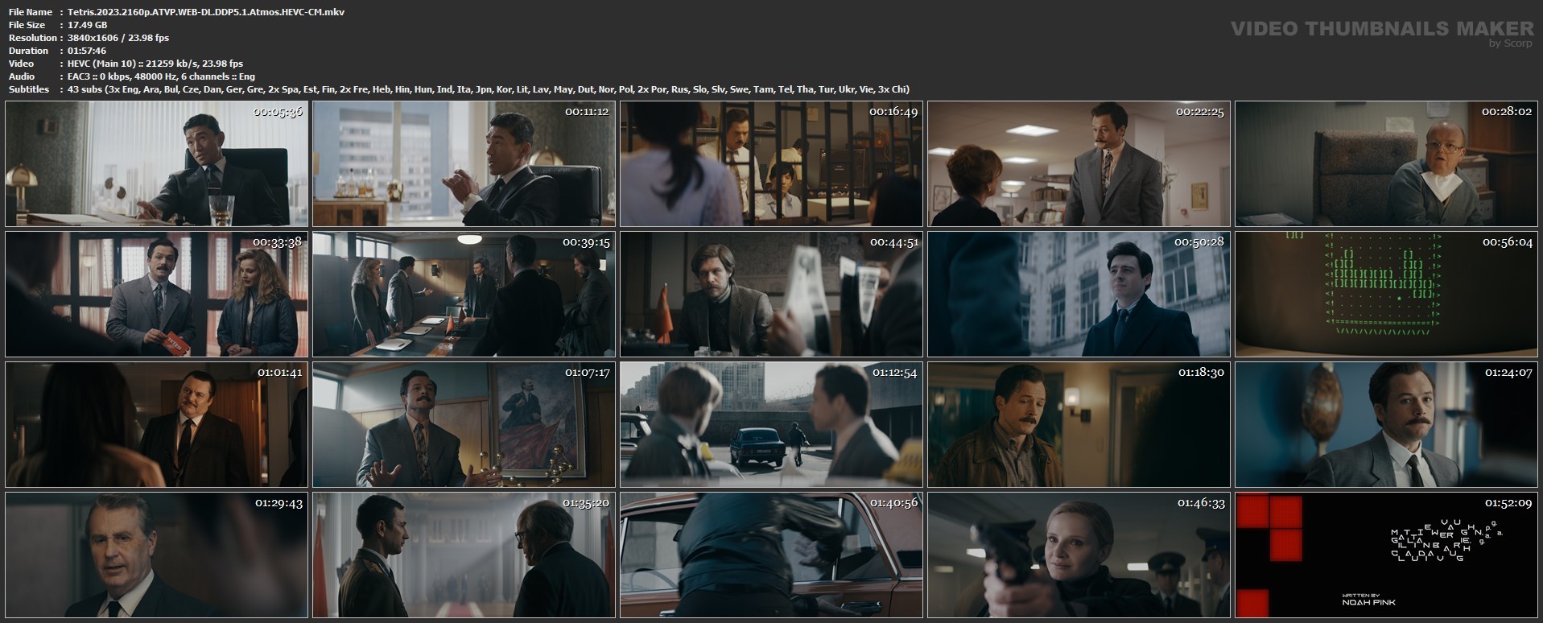Click the subtitles line starting 43 subs

click(489, 89)
